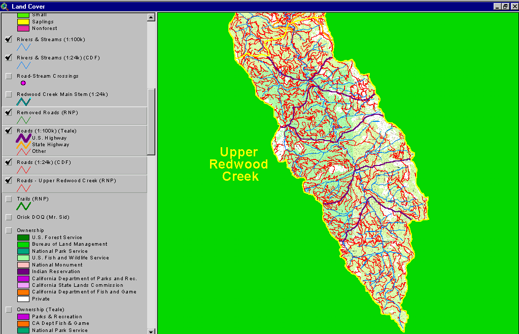Click the yellow Saplings color swatch

pyautogui.click(x=23, y=22)
